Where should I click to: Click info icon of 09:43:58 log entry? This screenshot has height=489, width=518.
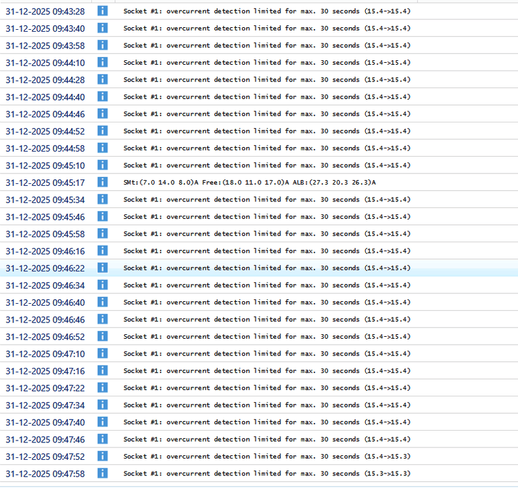(102, 45)
